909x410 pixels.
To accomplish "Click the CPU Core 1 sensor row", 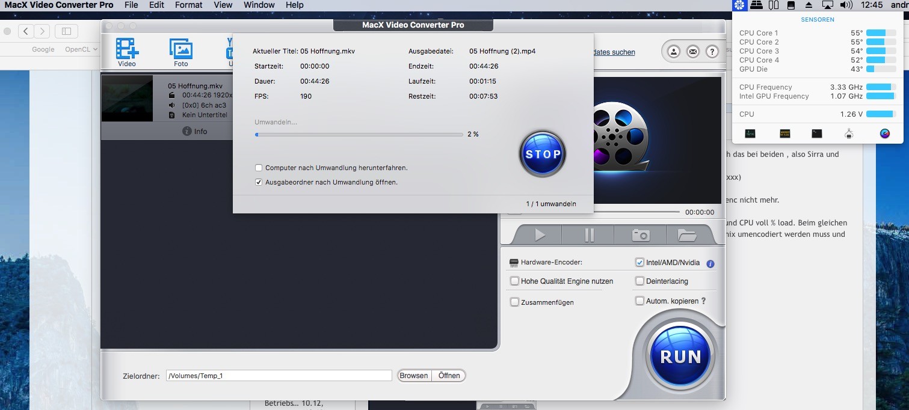I will click(x=818, y=33).
